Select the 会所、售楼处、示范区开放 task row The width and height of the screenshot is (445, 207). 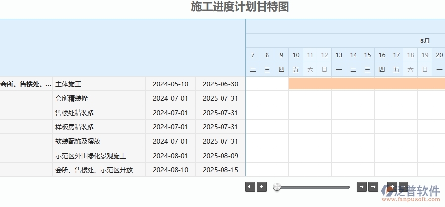click(x=123, y=170)
